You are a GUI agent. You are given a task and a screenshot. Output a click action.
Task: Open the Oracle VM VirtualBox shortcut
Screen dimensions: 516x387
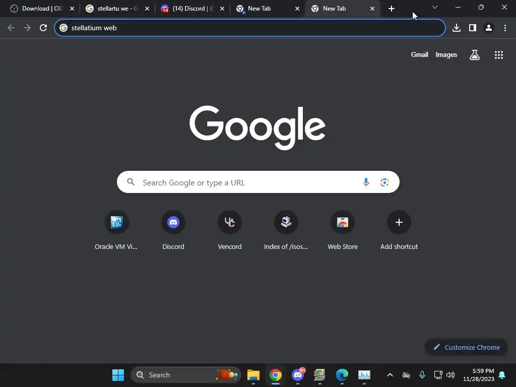116,230
